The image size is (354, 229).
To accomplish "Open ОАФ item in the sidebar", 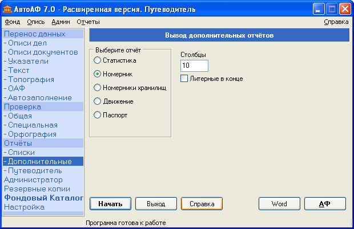I will (x=43, y=88).
